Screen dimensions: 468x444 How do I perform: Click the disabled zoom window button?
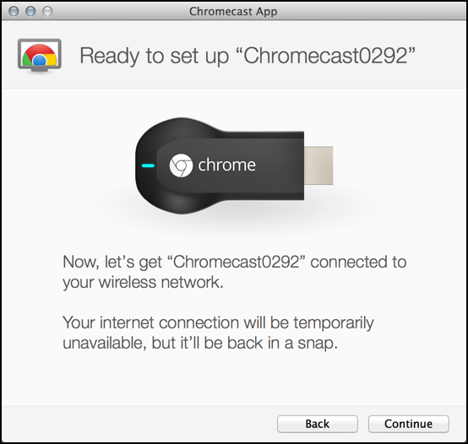click(47, 11)
